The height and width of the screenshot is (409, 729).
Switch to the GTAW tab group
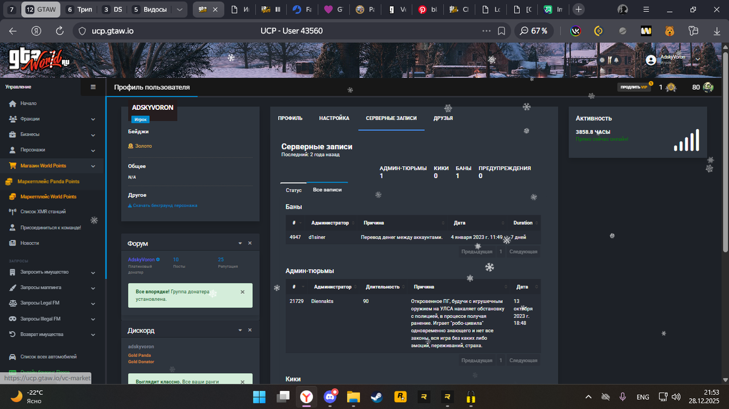tap(41, 10)
